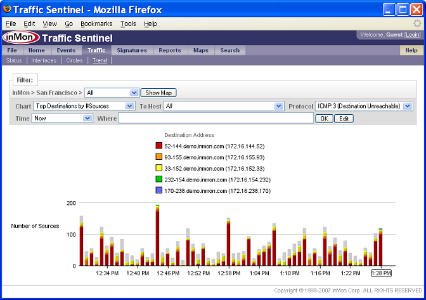The height and width of the screenshot is (300, 426).
Task: Go to the Status sub-page
Action: 14,60
